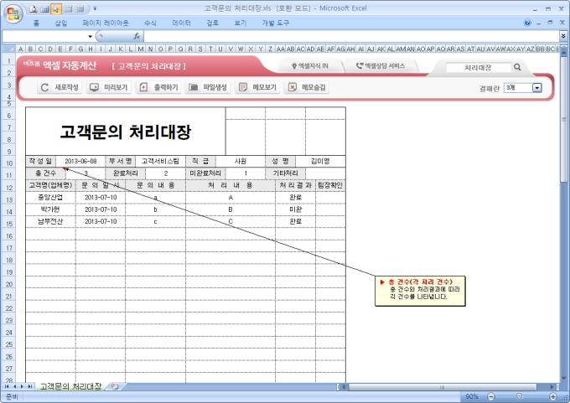This screenshot has width=570, height=403.
Task: Open the Excel Help question mark icon
Action: click(x=527, y=23)
